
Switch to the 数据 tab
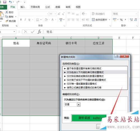coord(58,7)
